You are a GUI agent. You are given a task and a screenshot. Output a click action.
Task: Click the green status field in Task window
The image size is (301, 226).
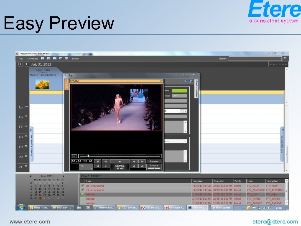coord(179,90)
